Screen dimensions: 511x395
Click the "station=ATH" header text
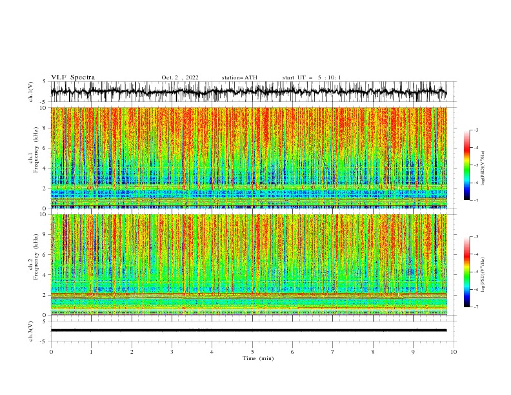(239, 77)
